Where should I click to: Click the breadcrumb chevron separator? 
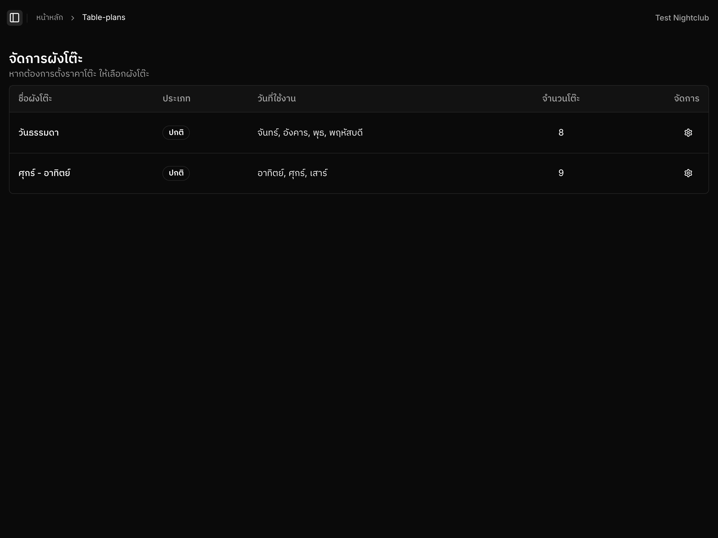[73, 18]
